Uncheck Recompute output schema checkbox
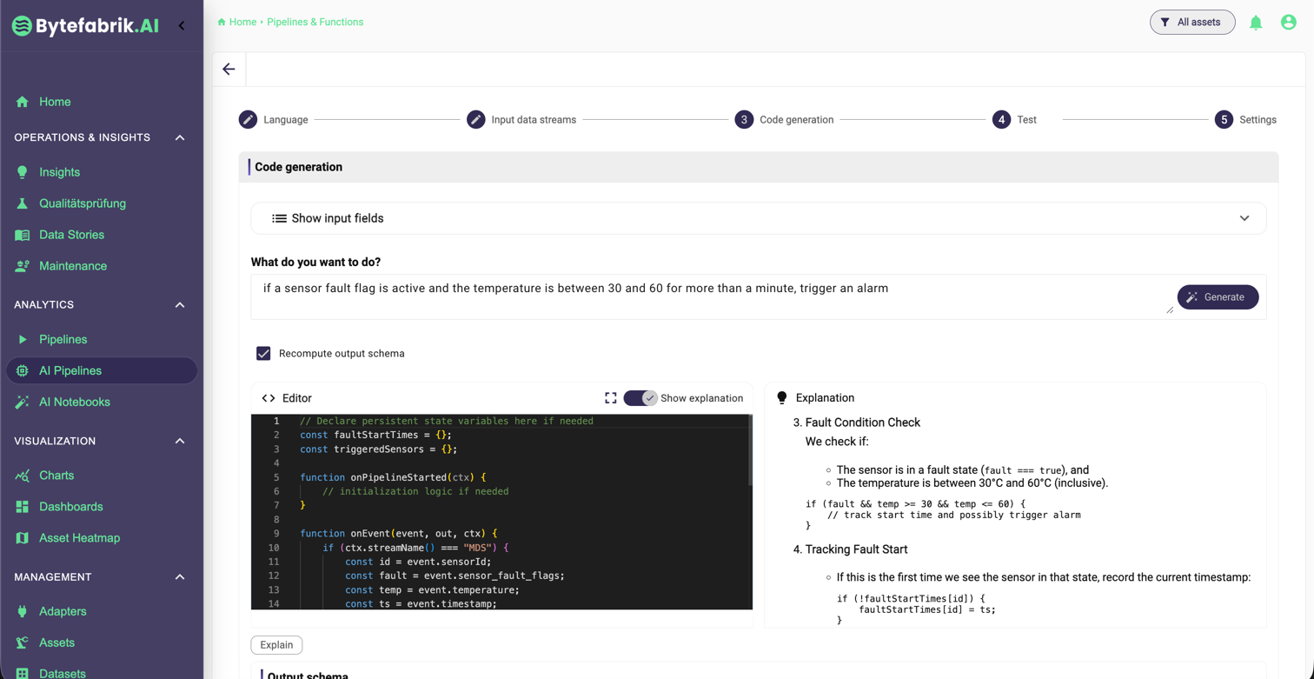The width and height of the screenshot is (1314, 679). click(263, 354)
